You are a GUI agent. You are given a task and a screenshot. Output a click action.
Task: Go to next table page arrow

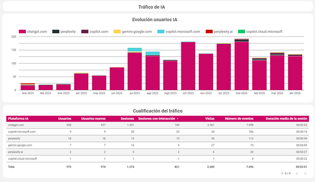(x=305, y=174)
